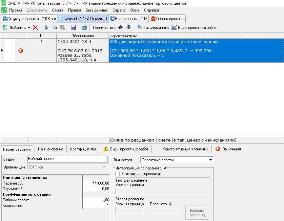Viewport: 284px width, 221px height.
Task: Click the paste icon in toolbar
Action: [63, 27]
